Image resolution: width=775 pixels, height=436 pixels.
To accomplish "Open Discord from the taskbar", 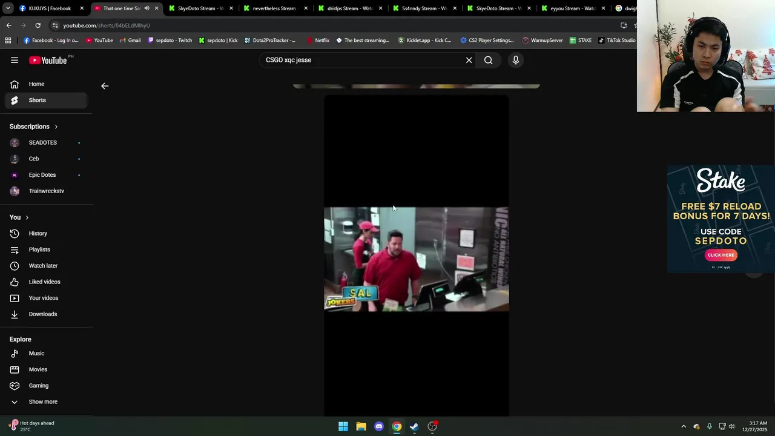I will pyautogui.click(x=379, y=426).
